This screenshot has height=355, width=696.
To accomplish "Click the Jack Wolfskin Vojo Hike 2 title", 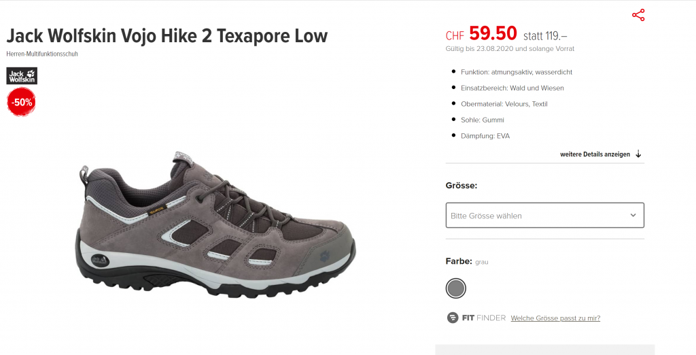I will click(167, 35).
